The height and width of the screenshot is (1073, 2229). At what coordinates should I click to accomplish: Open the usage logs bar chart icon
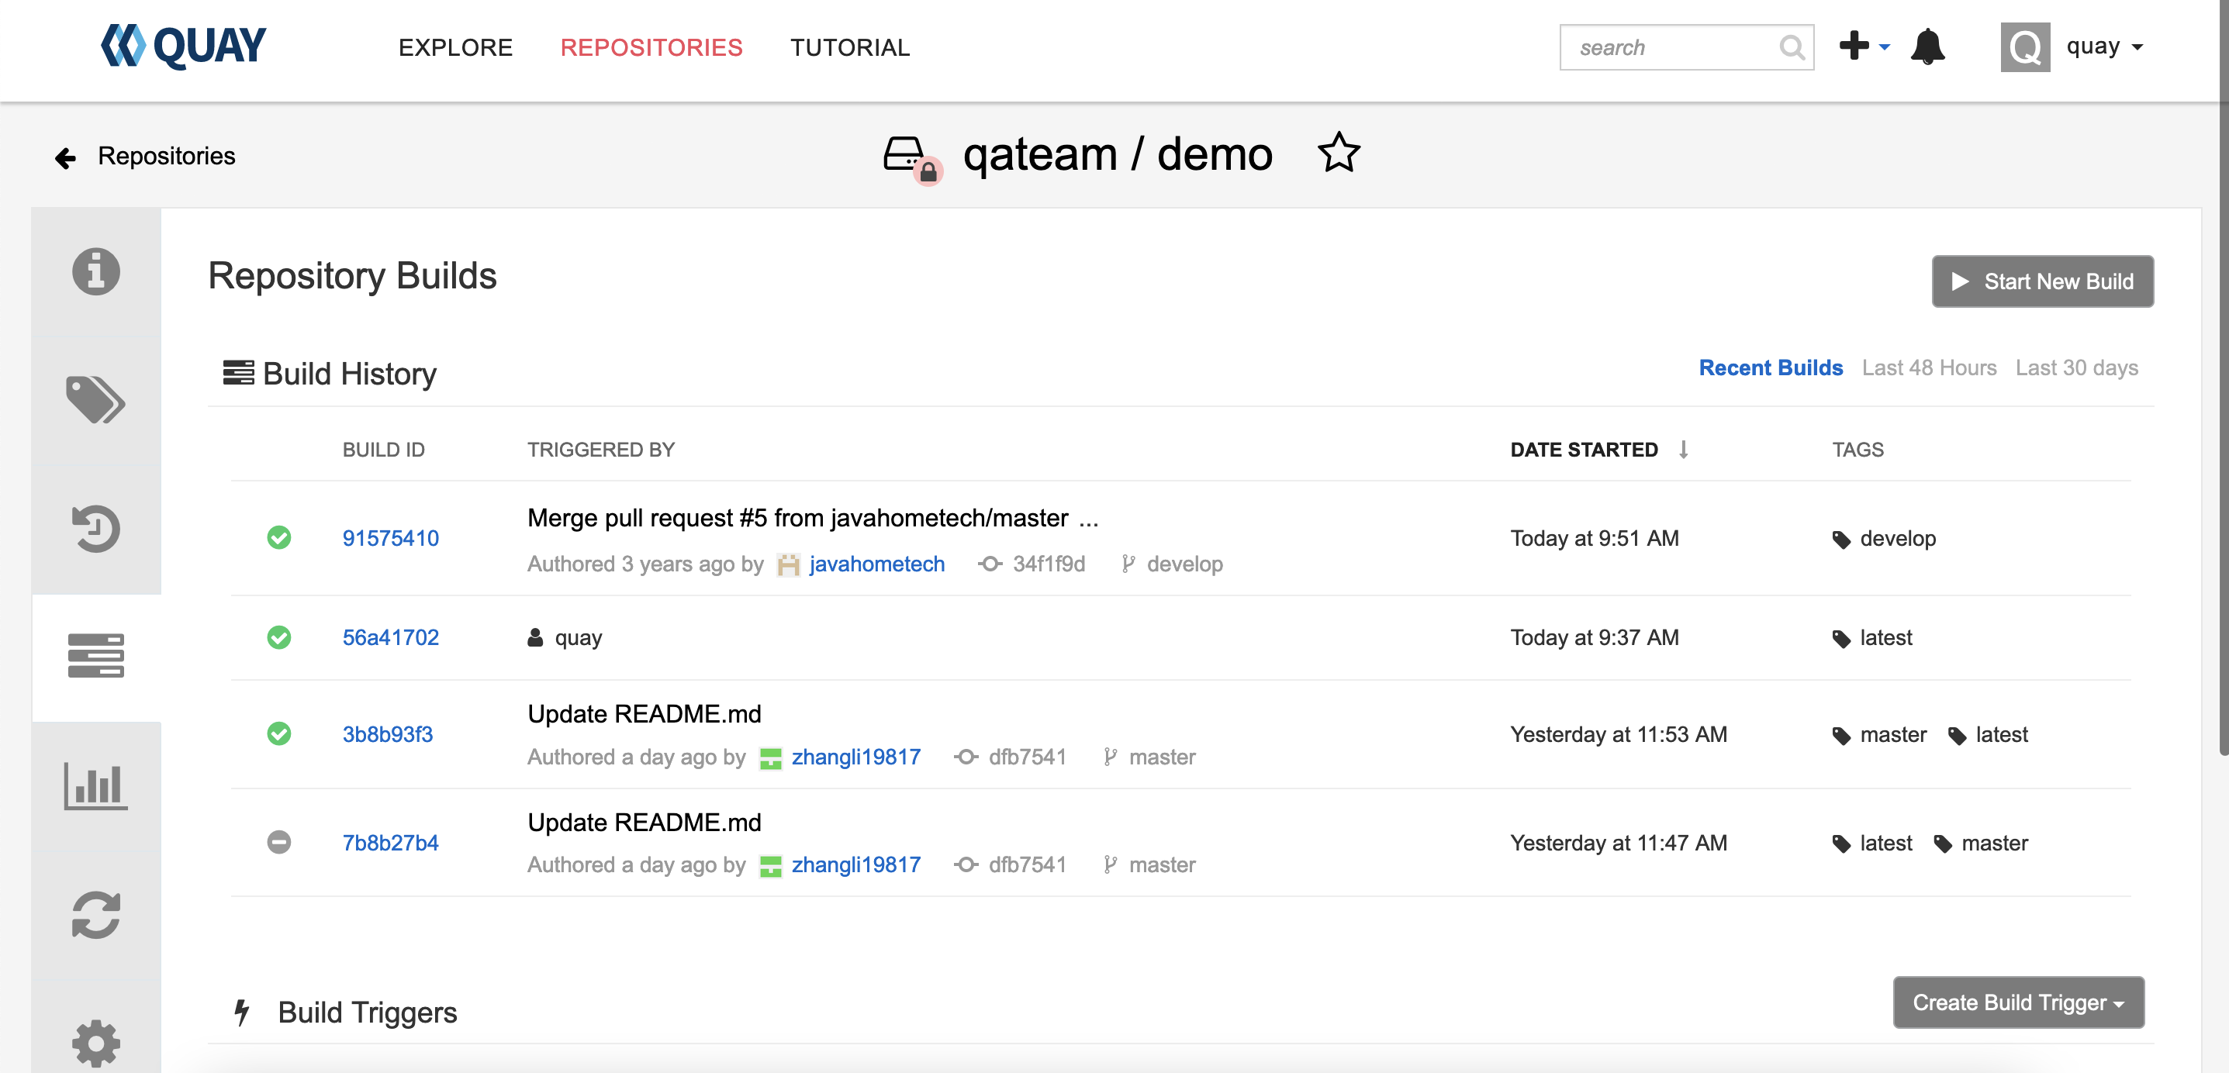pos(95,785)
